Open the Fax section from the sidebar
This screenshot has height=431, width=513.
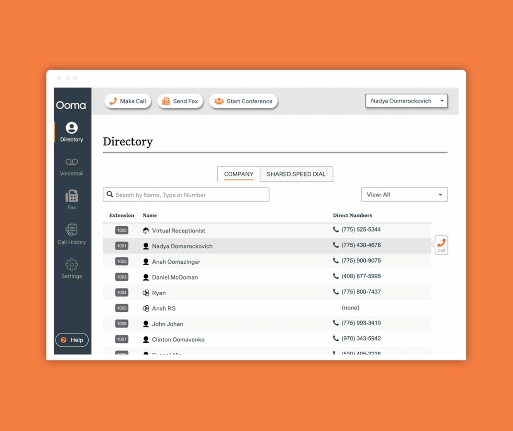(x=71, y=197)
